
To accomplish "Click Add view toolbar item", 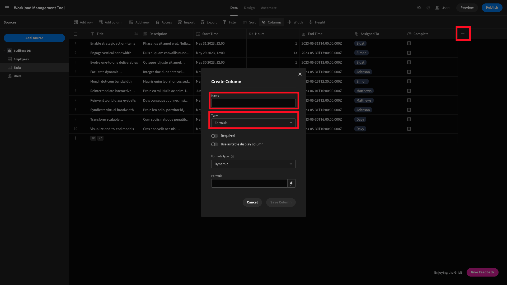I will pos(139,22).
